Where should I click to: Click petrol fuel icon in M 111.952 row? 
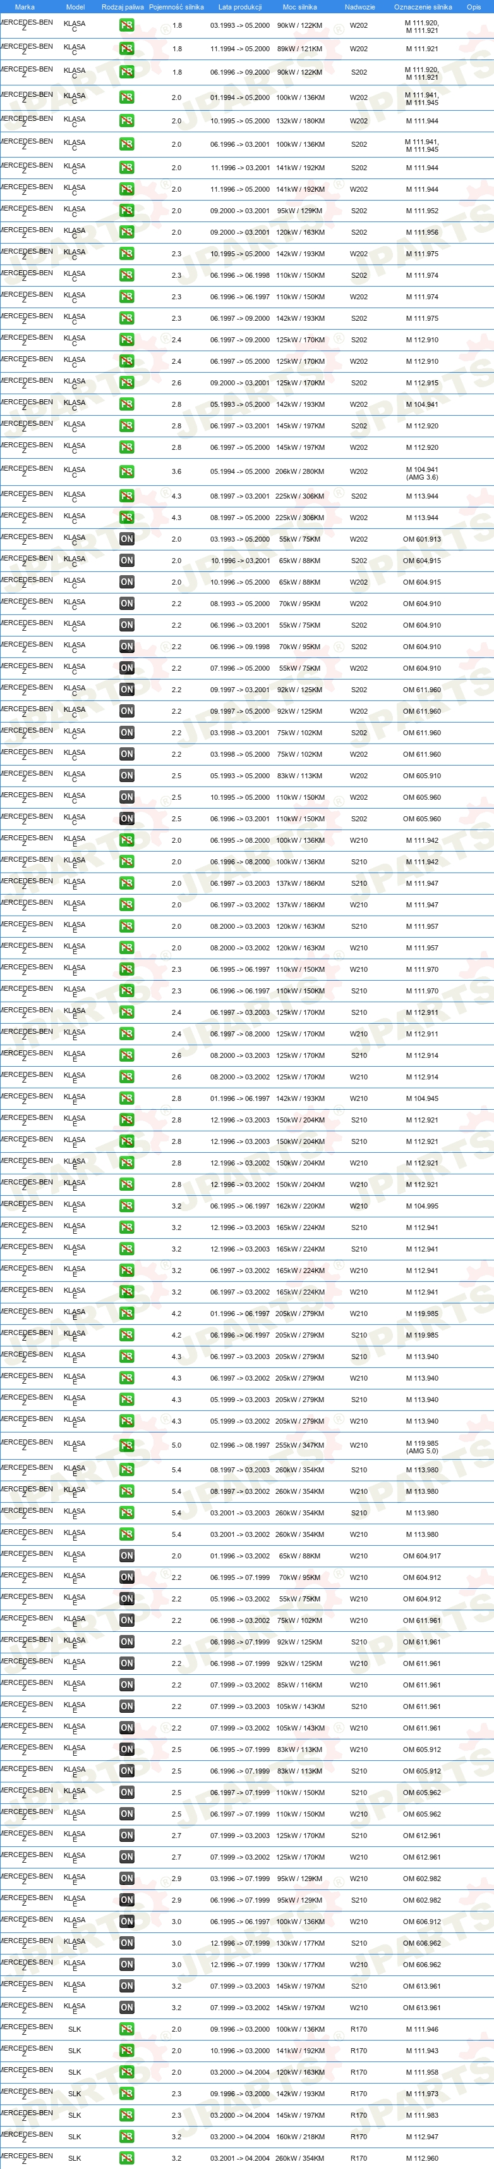[x=127, y=211]
